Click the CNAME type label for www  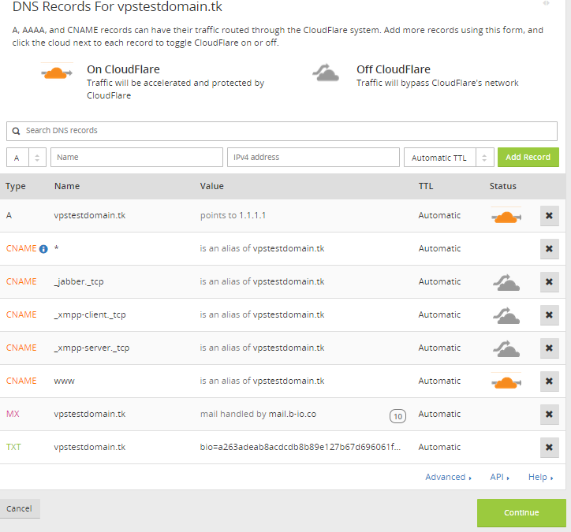[x=21, y=381]
